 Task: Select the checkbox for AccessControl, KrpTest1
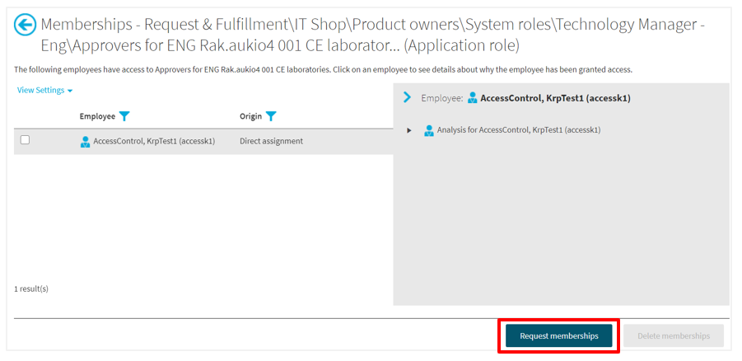[25, 140]
